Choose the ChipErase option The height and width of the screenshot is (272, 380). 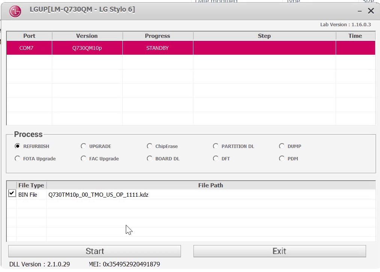149,146
